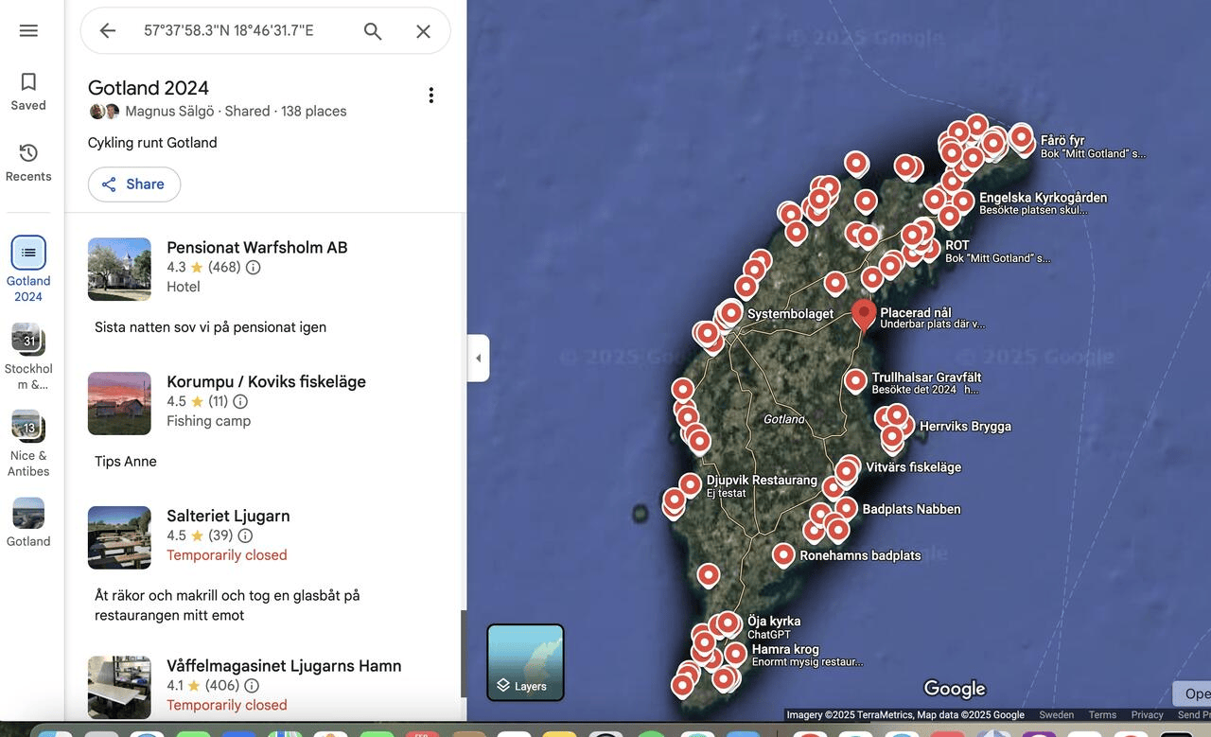Clear the search with the X icon

tap(423, 31)
